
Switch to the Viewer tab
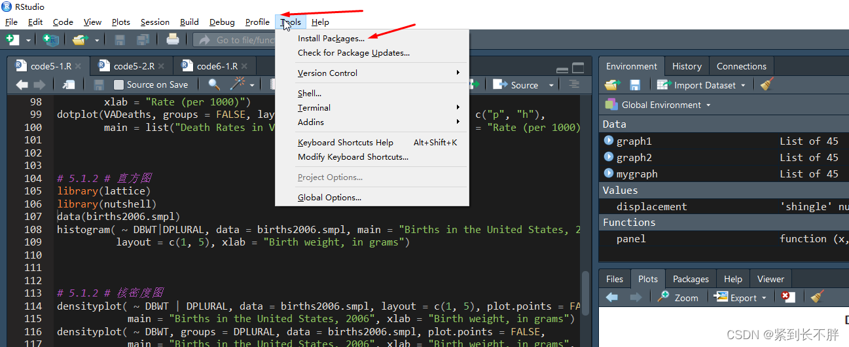[770, 279]
